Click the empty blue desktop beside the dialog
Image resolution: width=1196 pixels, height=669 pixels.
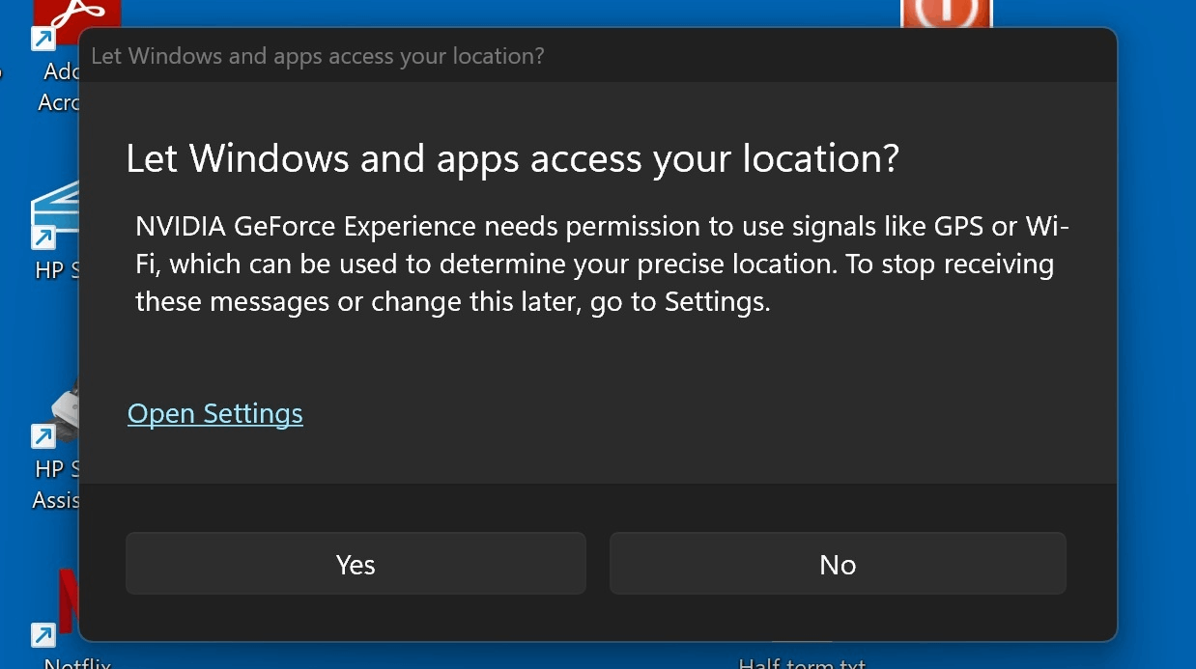[1156, 338]
